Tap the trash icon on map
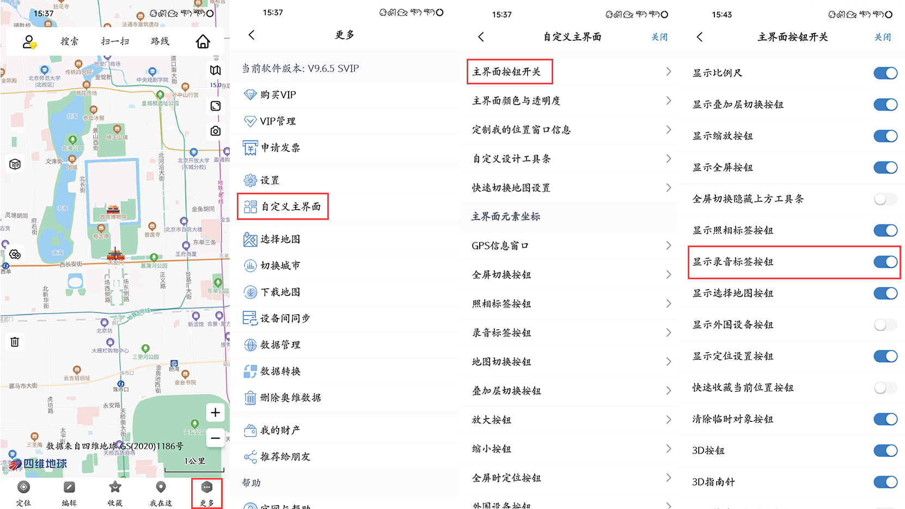The height and width of the screenshot is (509, 905). [x=15, y=342]
